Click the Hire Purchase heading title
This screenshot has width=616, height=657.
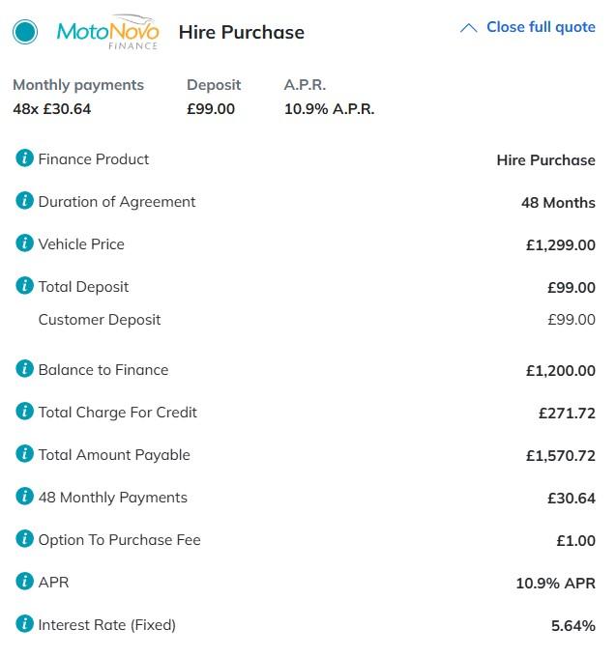coord(242,32)
